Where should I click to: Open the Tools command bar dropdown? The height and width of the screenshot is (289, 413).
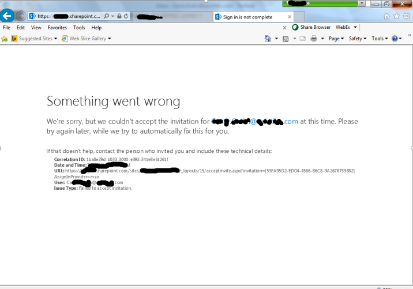coord(380,39)
